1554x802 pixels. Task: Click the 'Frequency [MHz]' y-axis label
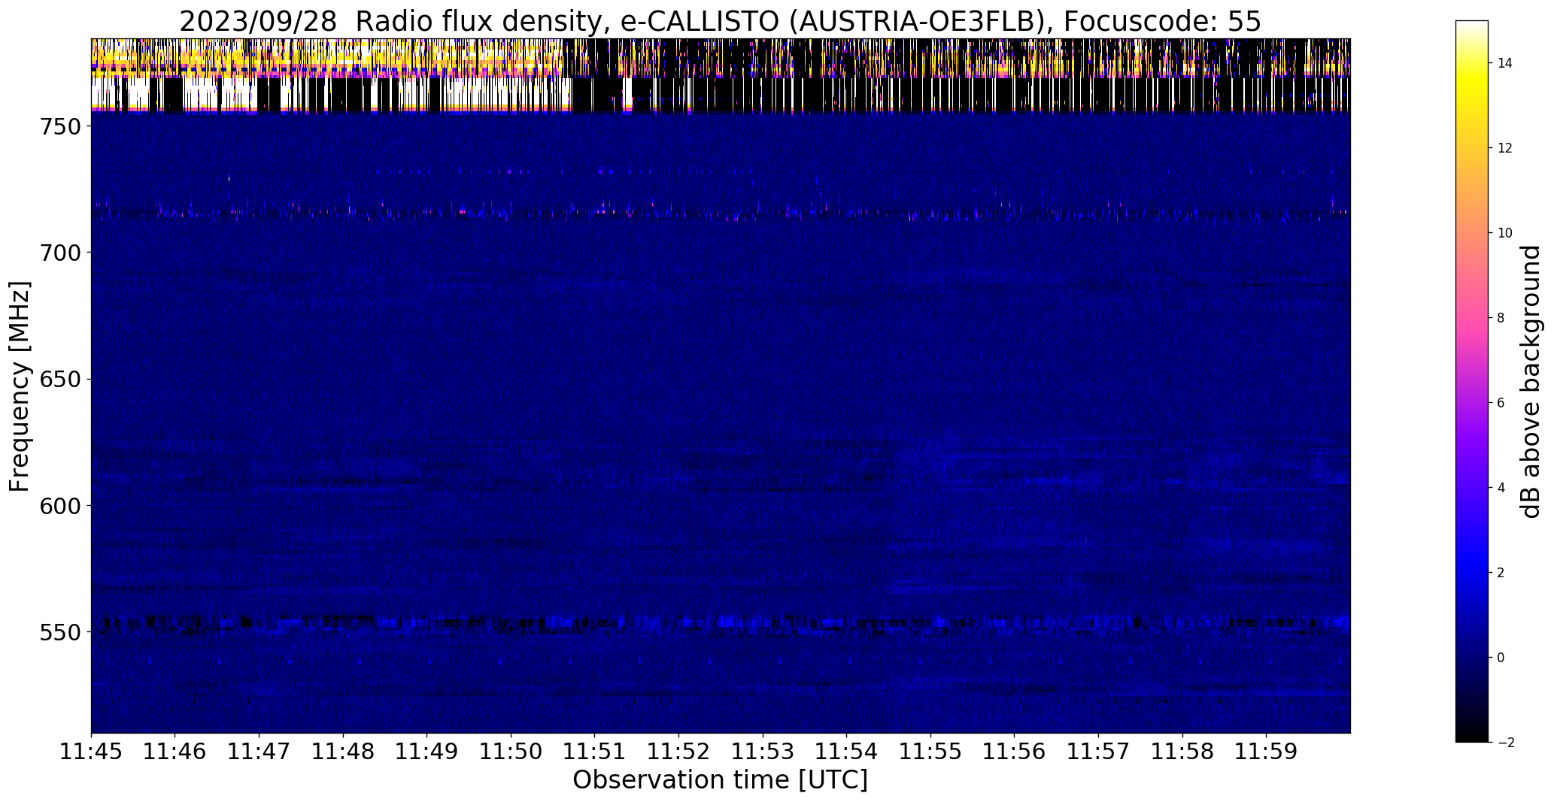(x=20, y=386)
